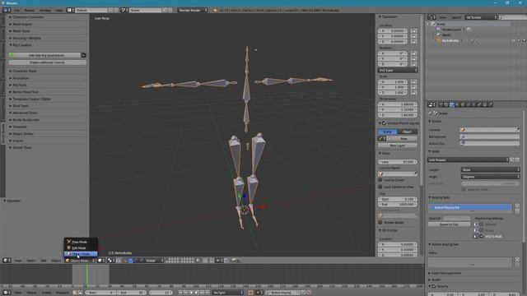Enable the Render Border checkbox
527x296 pixels.
coord(380,222)
